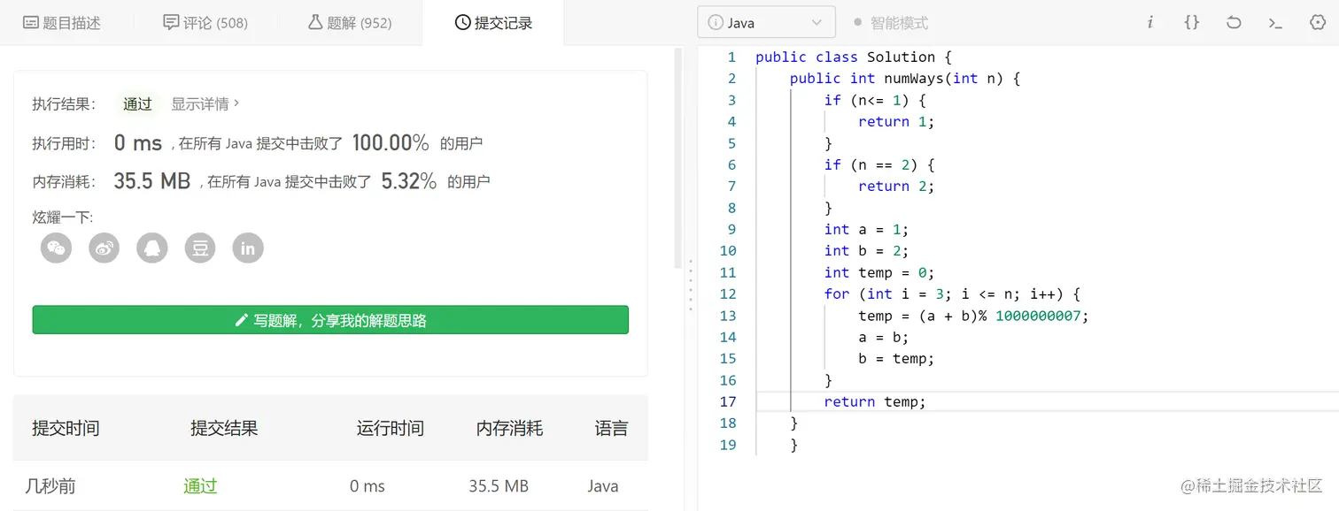This screenshot has height=511, width=1339.
Task: Click the for loop header line
Action: (x=953, y=294)
